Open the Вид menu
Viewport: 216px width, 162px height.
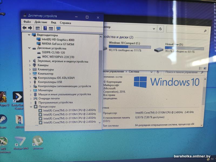point(53,22)
